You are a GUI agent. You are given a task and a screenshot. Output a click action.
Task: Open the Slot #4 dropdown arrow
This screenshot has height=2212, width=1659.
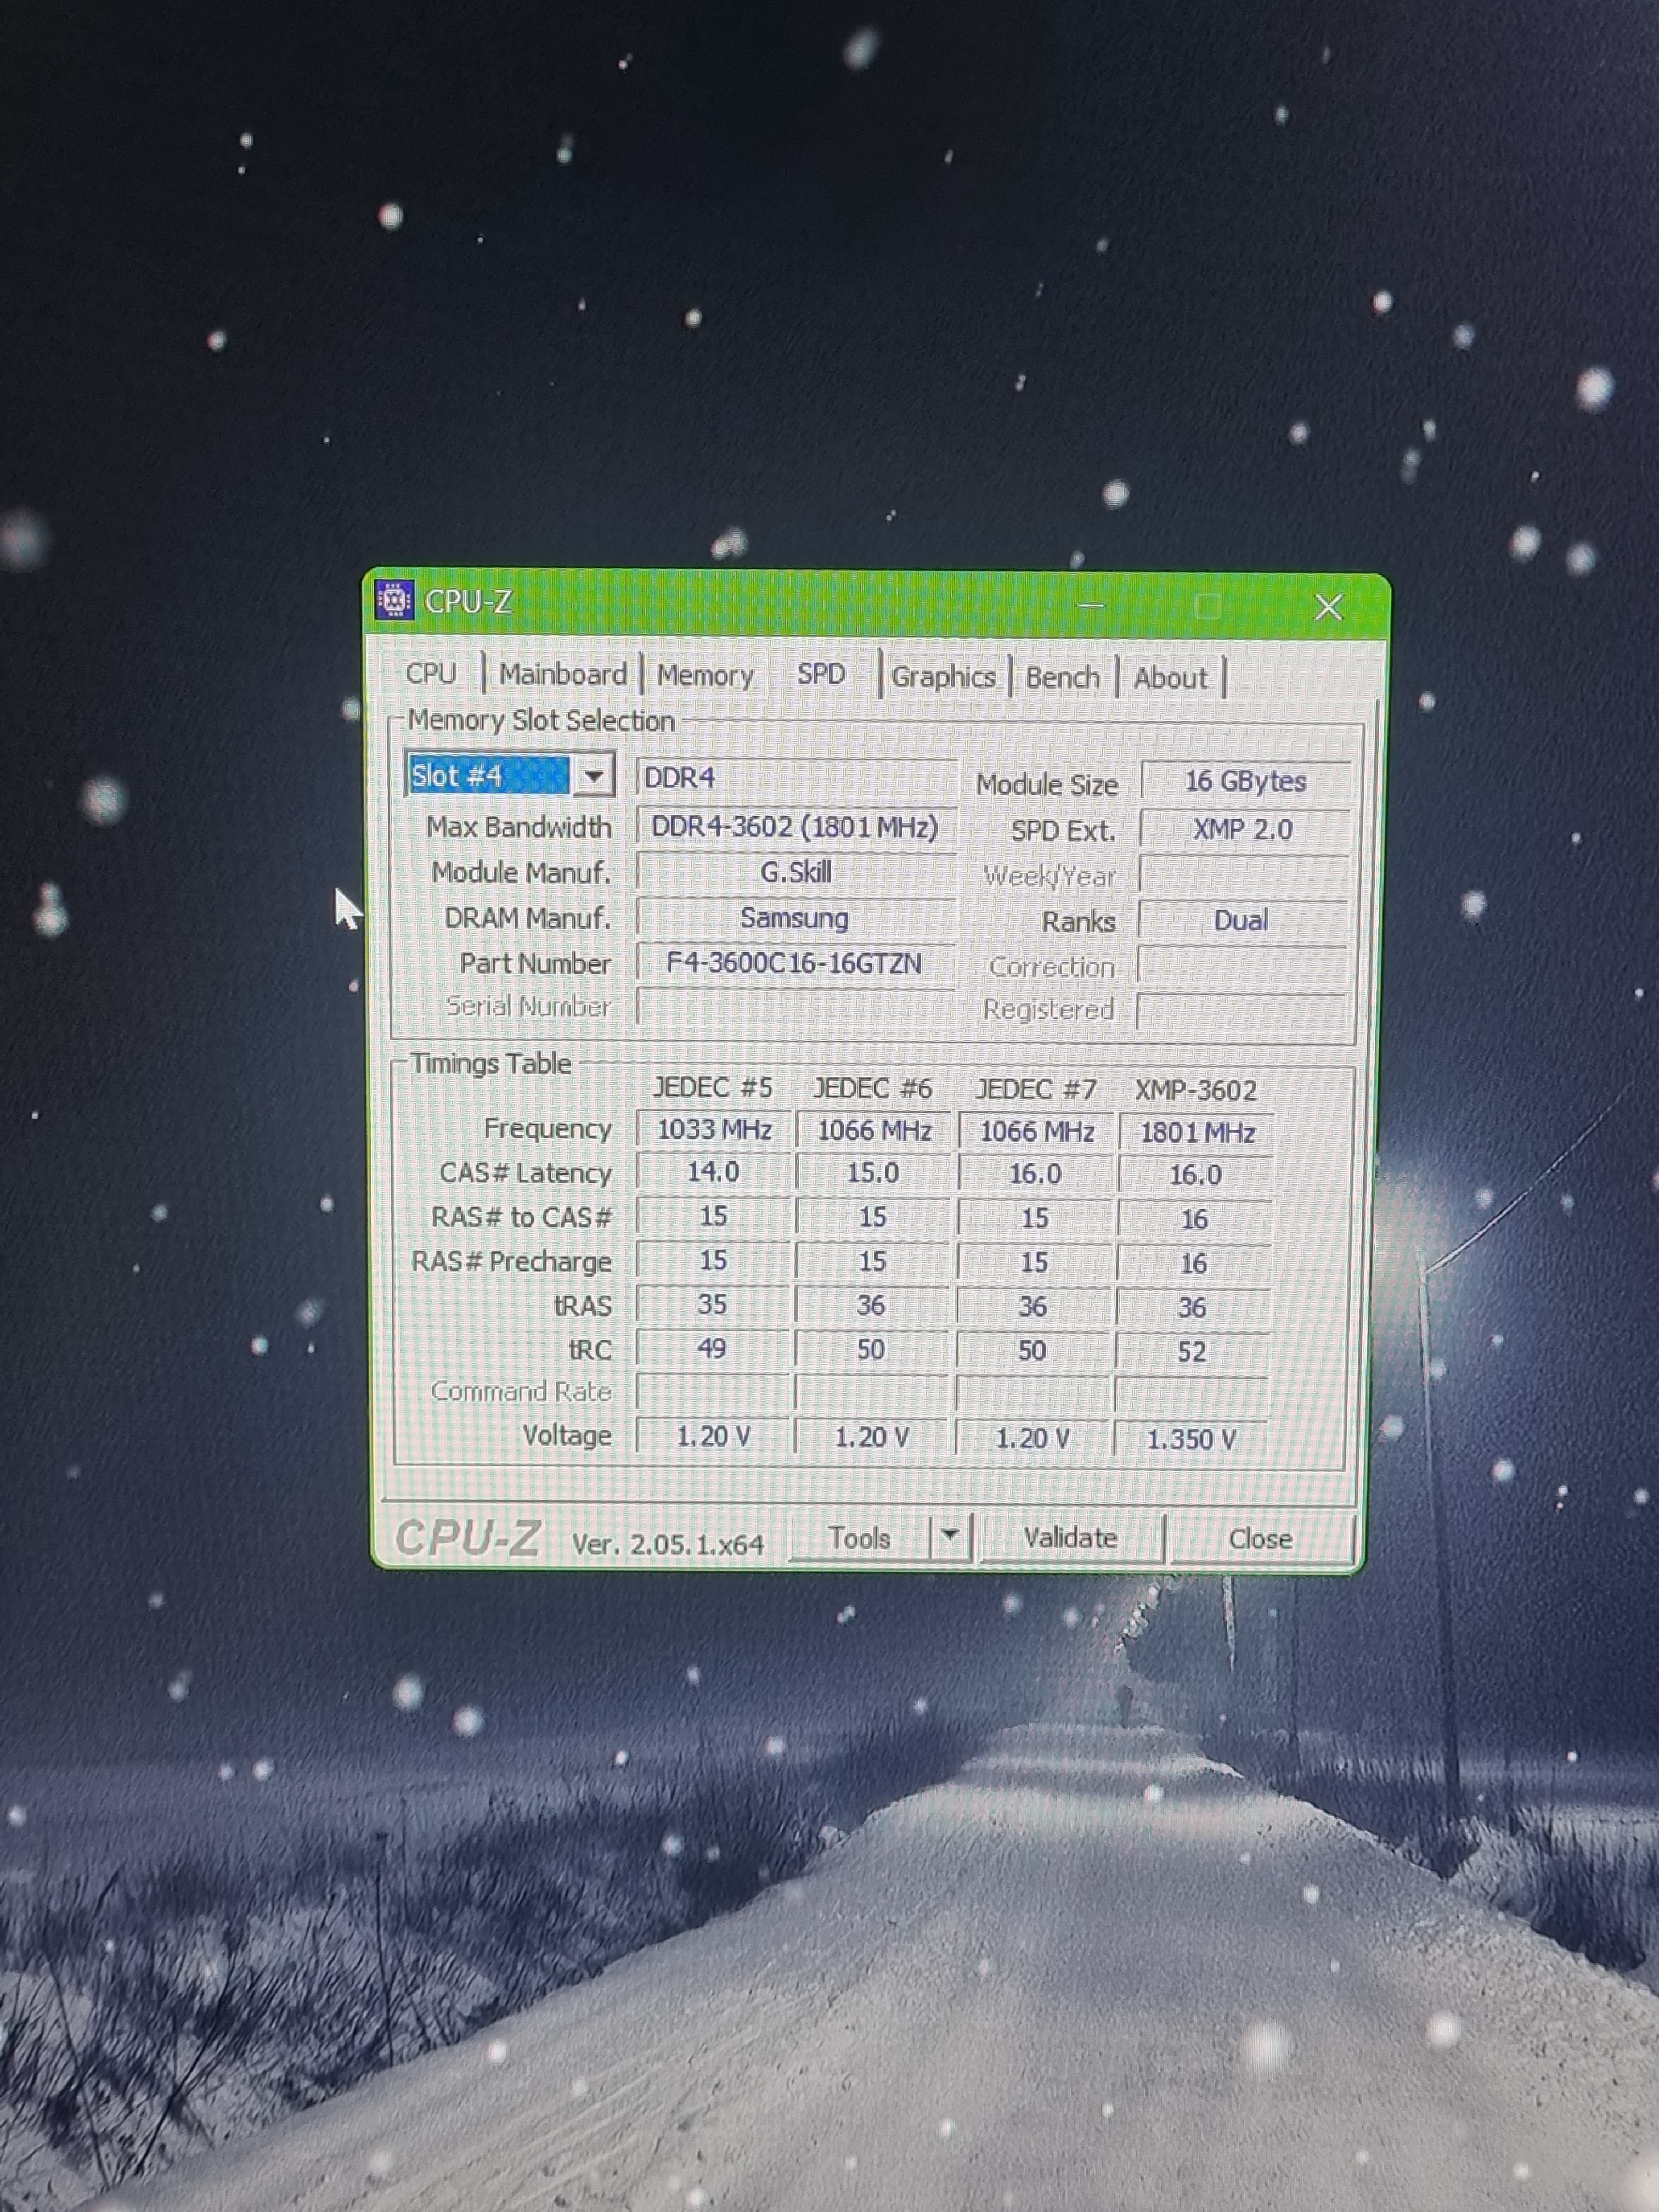(594, 776)
